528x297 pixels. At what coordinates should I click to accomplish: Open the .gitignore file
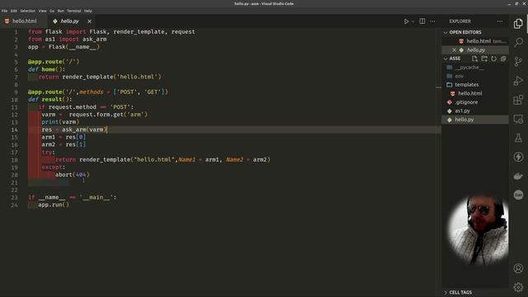tap(466, 102)
